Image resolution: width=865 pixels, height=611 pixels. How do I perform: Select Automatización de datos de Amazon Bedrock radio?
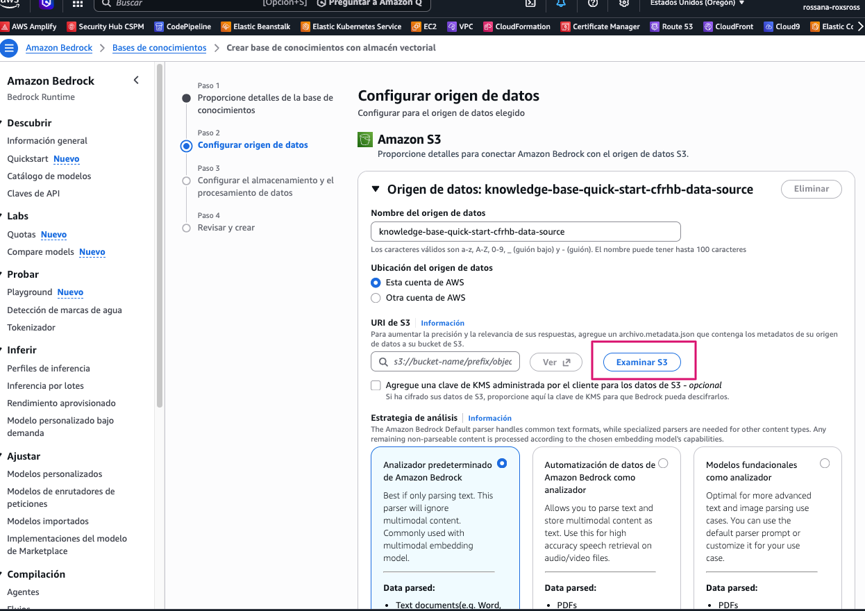point(663,463)
